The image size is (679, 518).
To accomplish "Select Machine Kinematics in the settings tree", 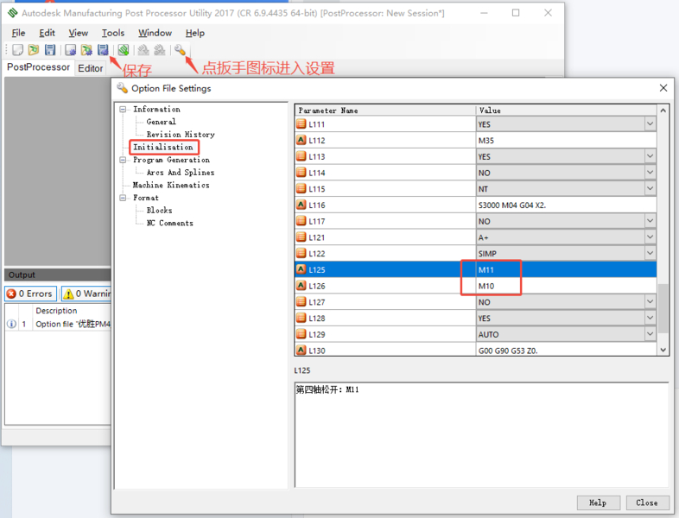I will [x=170, y=186].
